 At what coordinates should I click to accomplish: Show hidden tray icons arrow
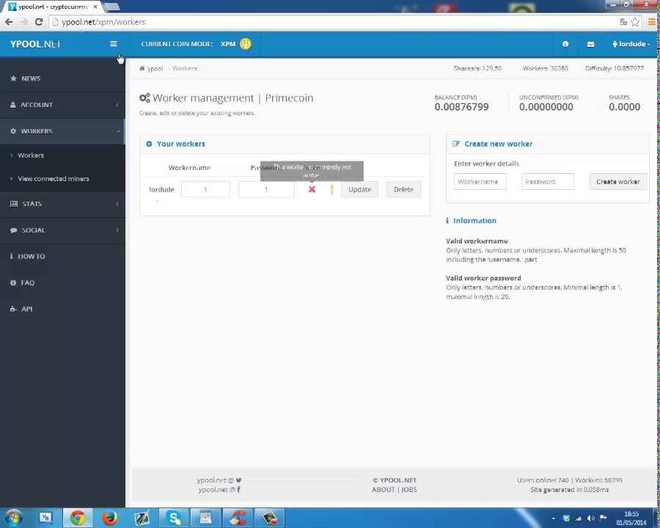point(554,518)
